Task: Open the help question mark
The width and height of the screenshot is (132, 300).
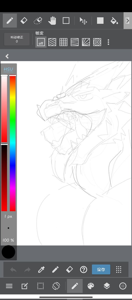Action: coord(83,269)
